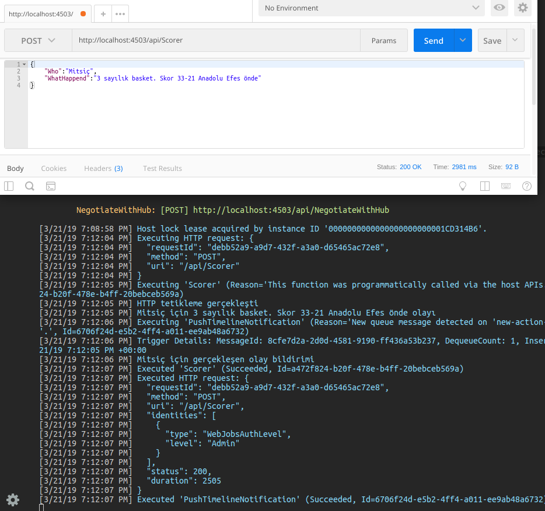Switch to the Cookies response tab

[54, 169]
